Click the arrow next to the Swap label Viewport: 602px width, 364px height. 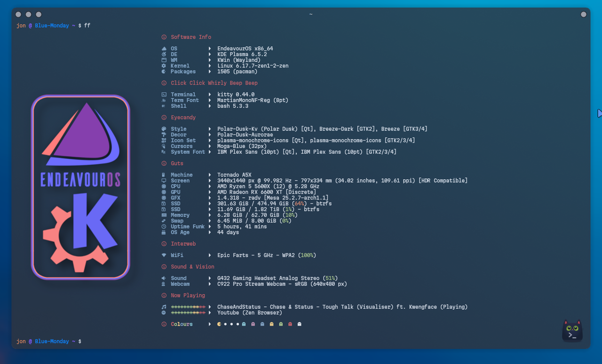pos(210,221)
